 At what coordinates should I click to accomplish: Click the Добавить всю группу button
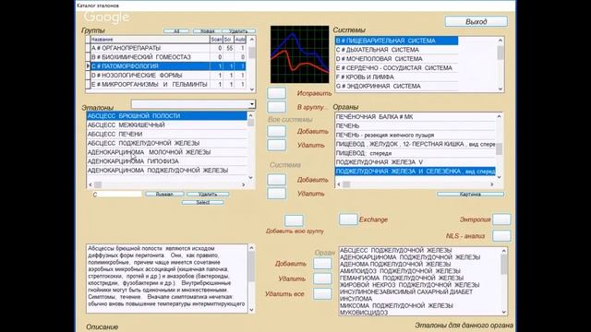point(294,220)
